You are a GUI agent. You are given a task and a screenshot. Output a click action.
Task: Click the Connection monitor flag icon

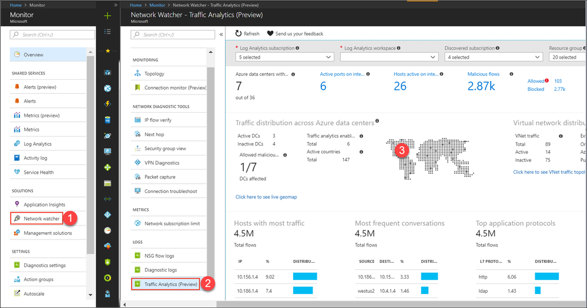(x=137, y=87)
